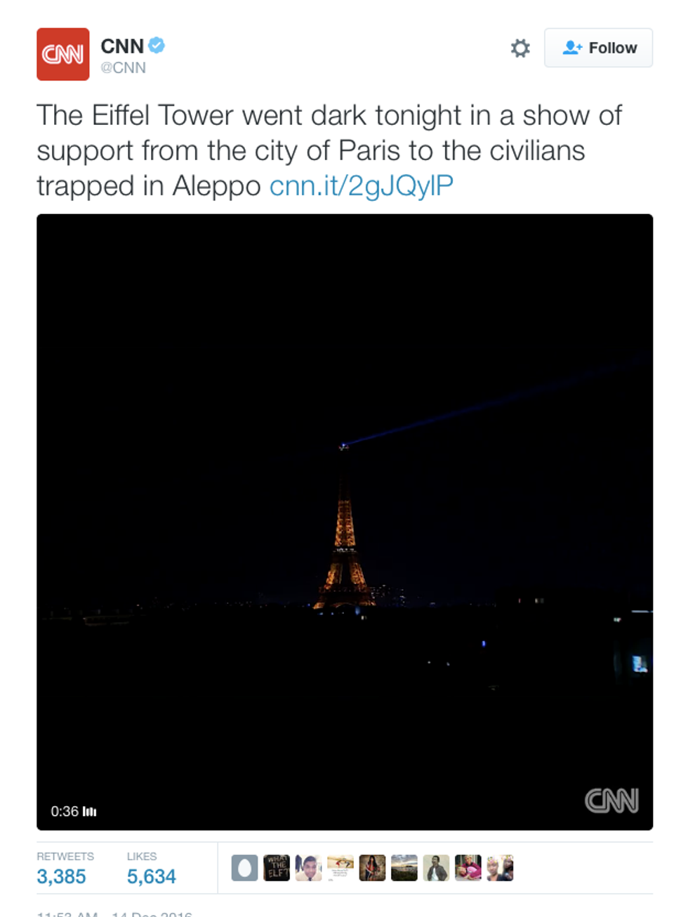This screenshot has height=917, width=688.
Task: Click the CNN display name
Action: click(122, 46)
